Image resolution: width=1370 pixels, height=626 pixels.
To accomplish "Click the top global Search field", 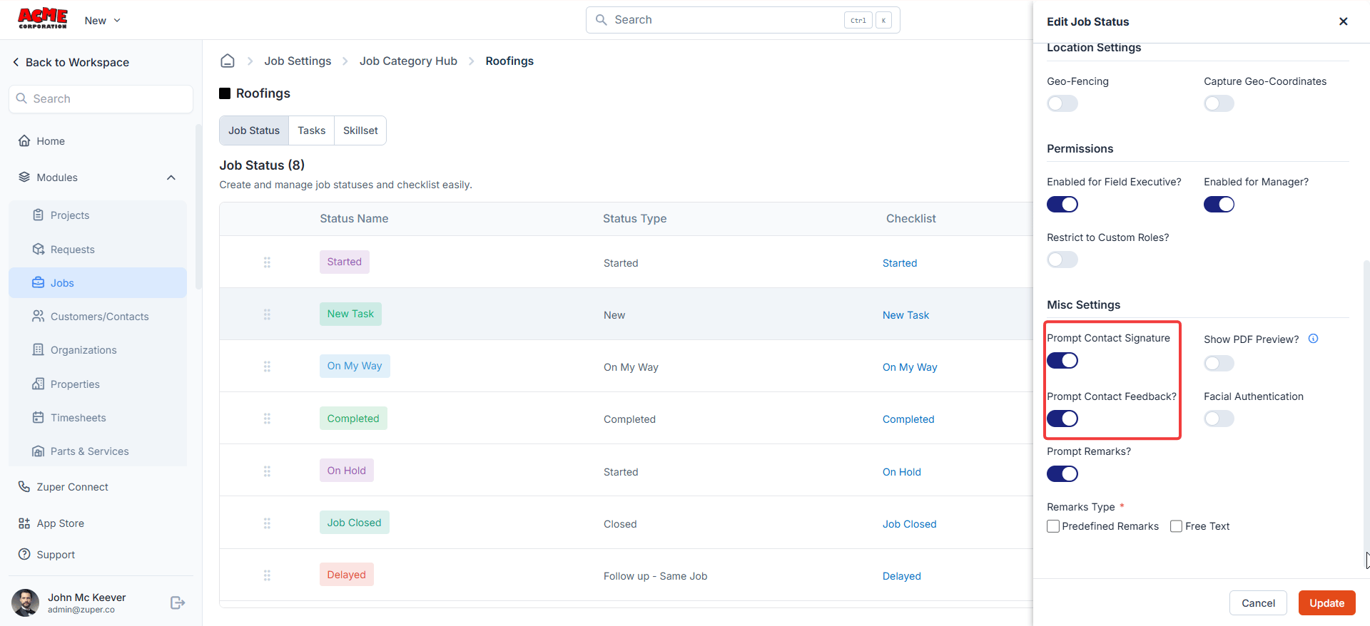I will [743, 20].
